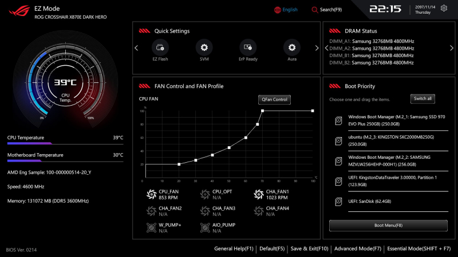Open the Aura lighting settings icon
Viewport: 458px width, 257px height.
292,47
